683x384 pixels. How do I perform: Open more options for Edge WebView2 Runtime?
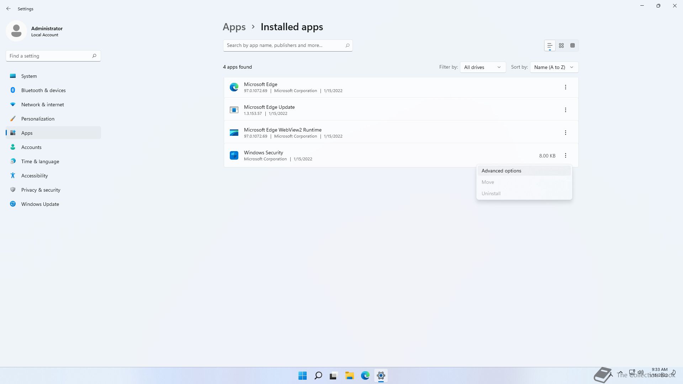[565, 133]
